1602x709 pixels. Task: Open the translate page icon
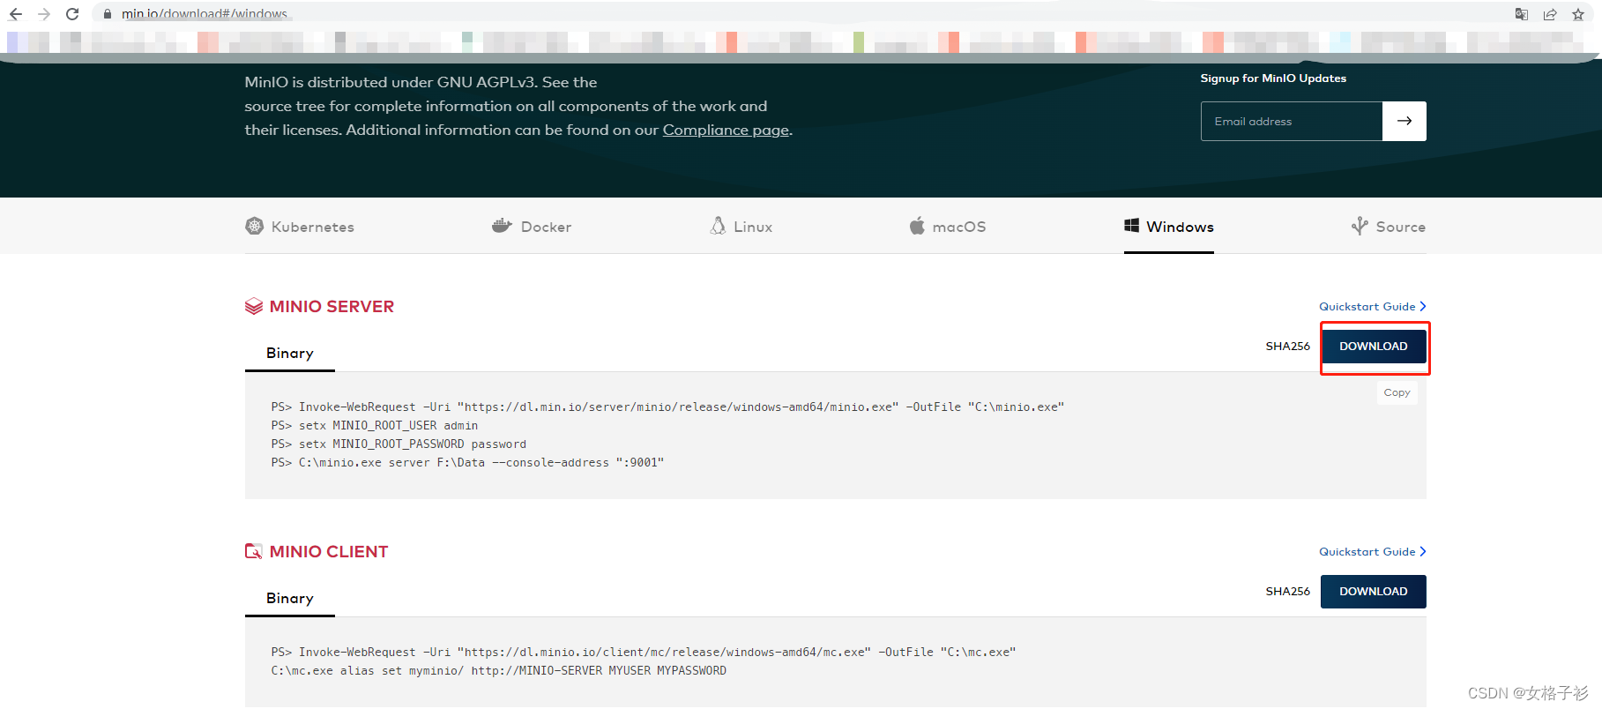[x=1522, y=14]
